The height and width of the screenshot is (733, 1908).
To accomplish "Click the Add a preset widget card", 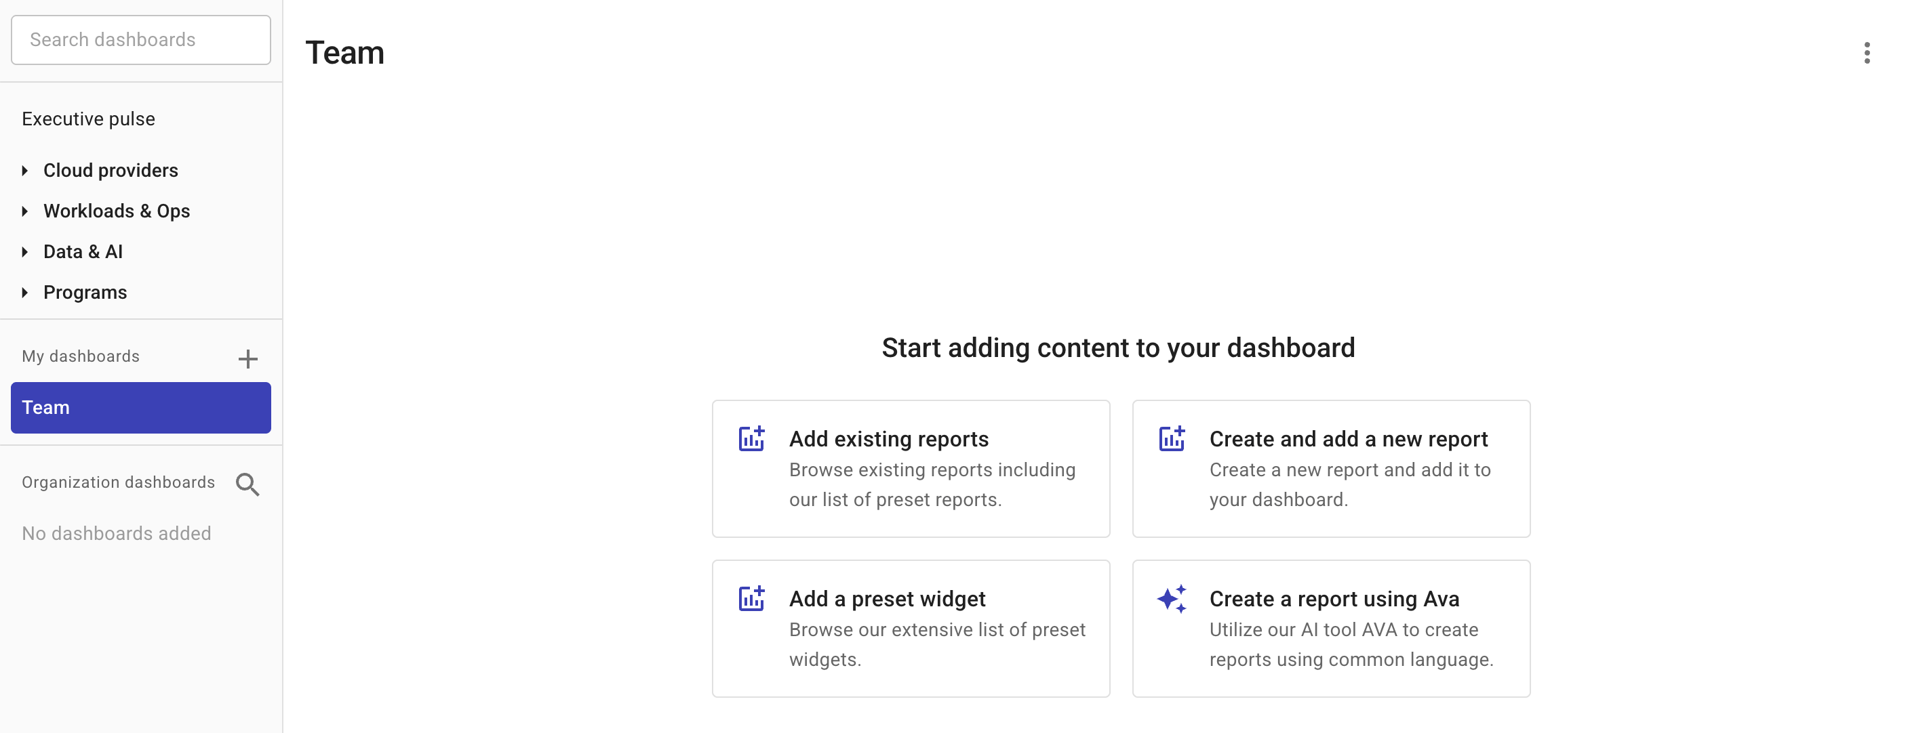I will pyautogui.click(x=911, y=628).
